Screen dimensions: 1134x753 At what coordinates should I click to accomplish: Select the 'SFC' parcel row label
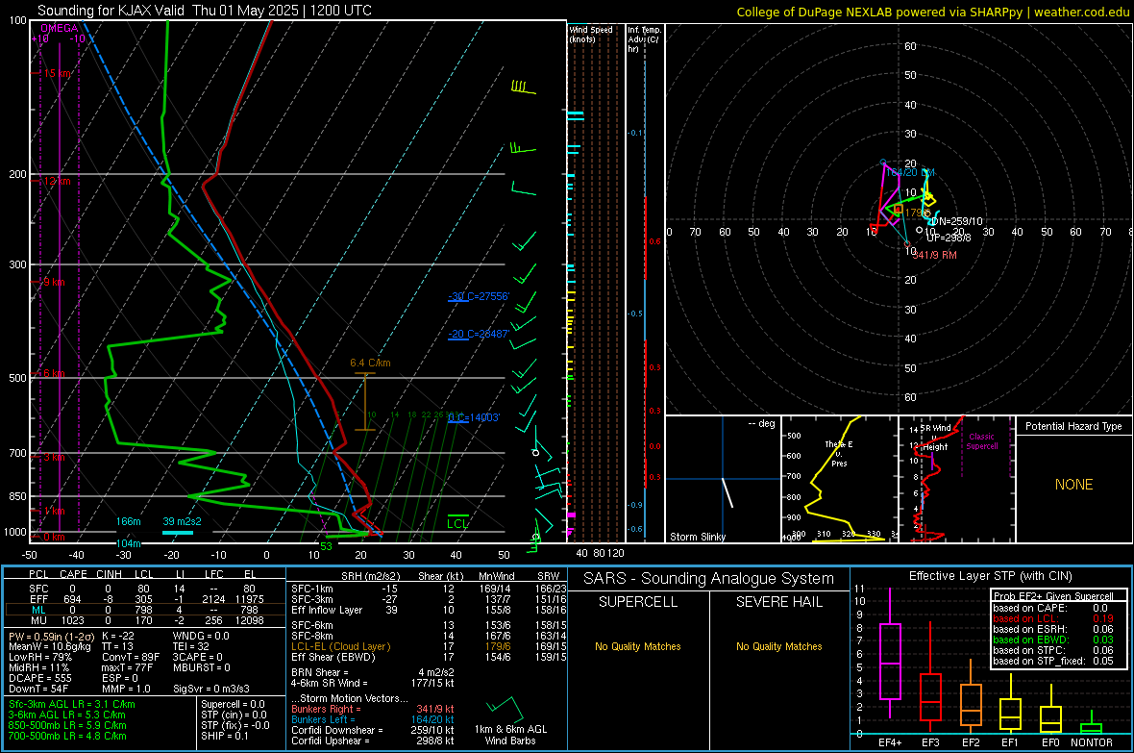click(x=38, y=589)
